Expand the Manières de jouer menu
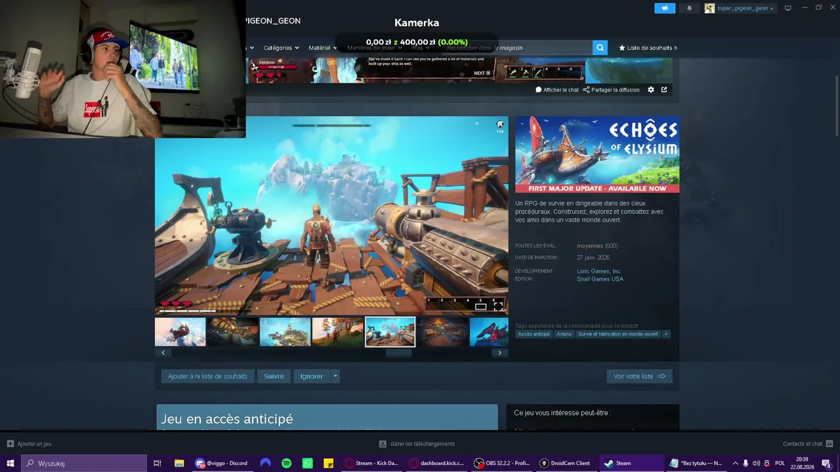Image resolution: width=840 pixels, height=472 pixels. pyautogui.click(x=374, y=48)
